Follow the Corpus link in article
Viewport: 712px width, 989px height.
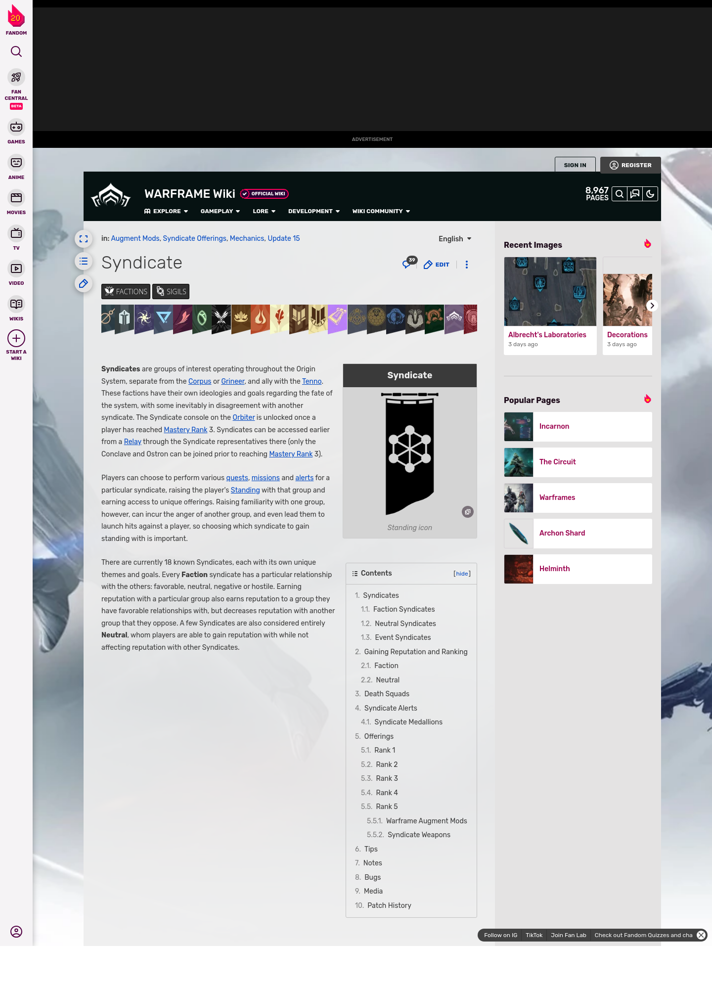(200, 381)
